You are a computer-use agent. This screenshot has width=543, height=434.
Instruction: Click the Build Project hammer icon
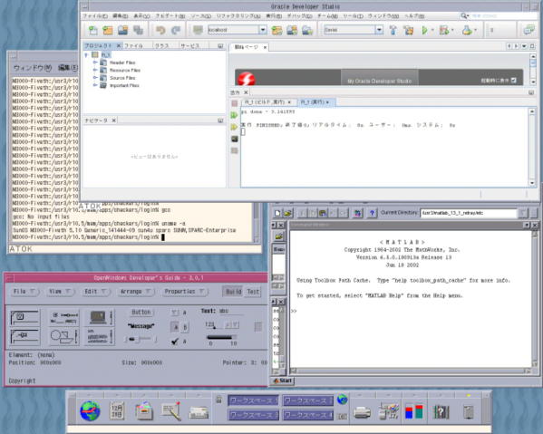pyautogui.click(x=393, y=30)
